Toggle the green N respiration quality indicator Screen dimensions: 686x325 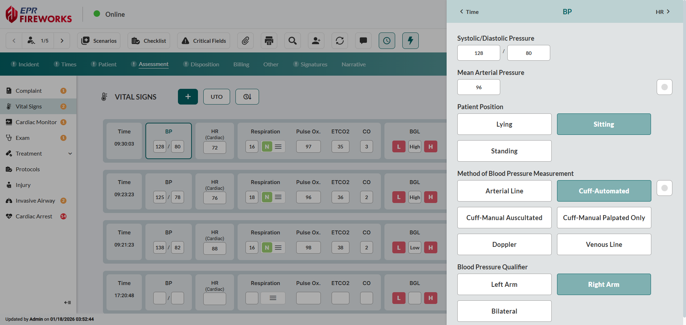[x=267, y=146]
